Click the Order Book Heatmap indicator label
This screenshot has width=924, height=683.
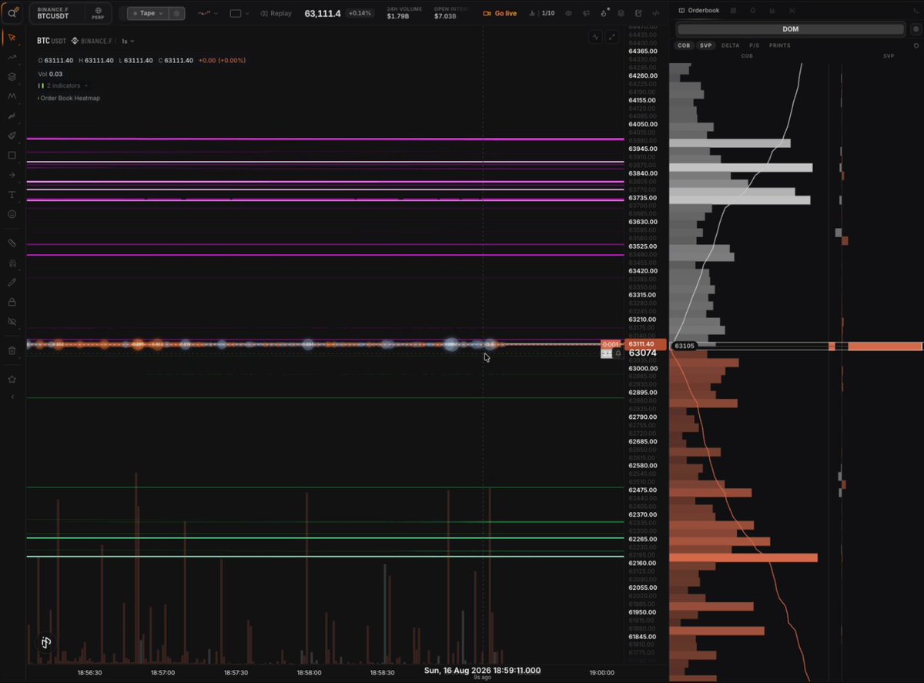(x=69, y=98)
